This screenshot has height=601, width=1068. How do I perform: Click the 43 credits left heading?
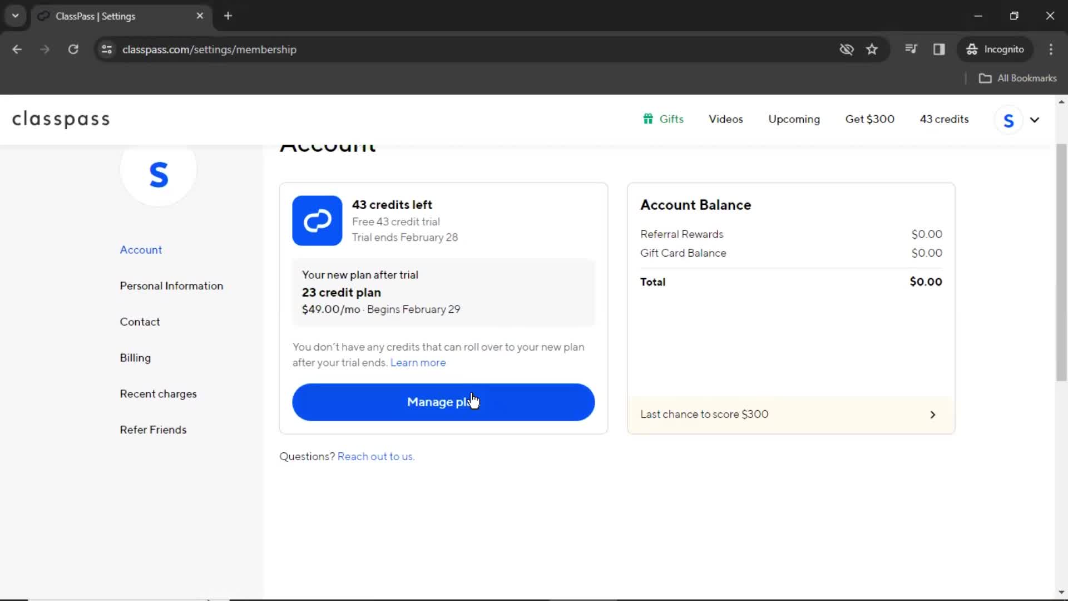(392, 205)
